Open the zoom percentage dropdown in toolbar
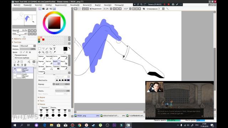Screen dimensions: 228x128 pos(111,9)
